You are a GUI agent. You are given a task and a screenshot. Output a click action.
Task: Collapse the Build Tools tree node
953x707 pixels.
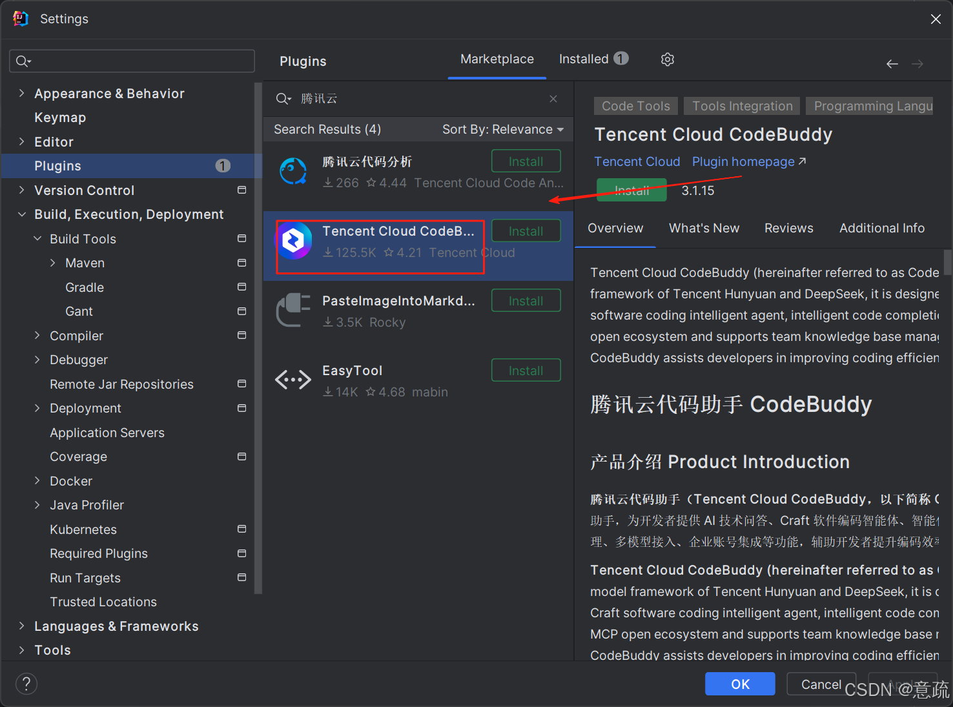[x=37, y=239]
